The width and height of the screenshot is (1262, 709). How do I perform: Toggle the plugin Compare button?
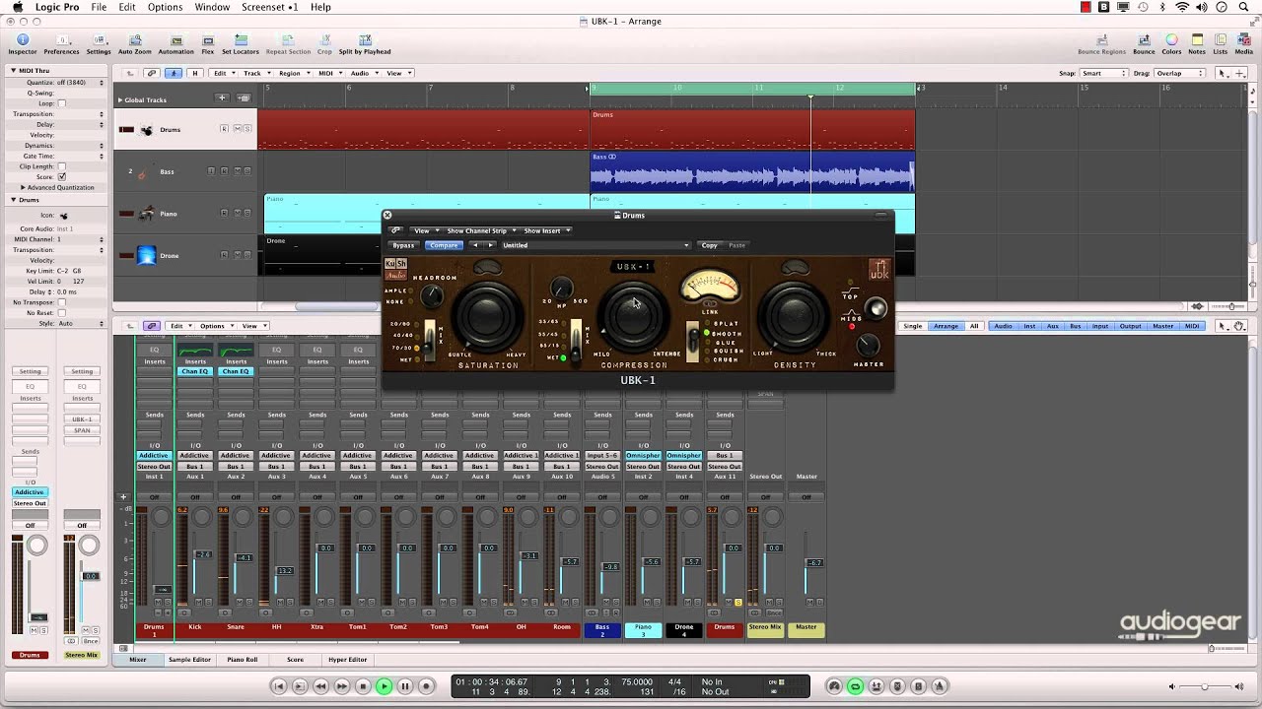tap(444, 245)
